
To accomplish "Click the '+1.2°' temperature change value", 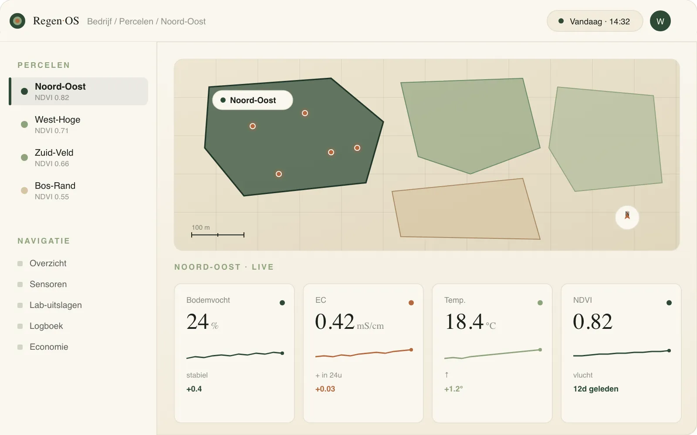I will [453, 389].
